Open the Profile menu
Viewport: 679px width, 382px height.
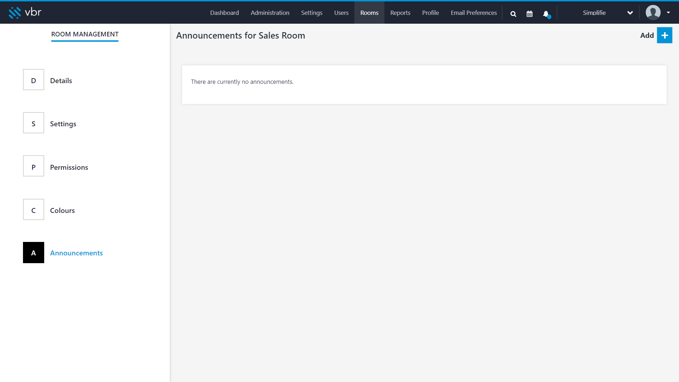(430, 13)
